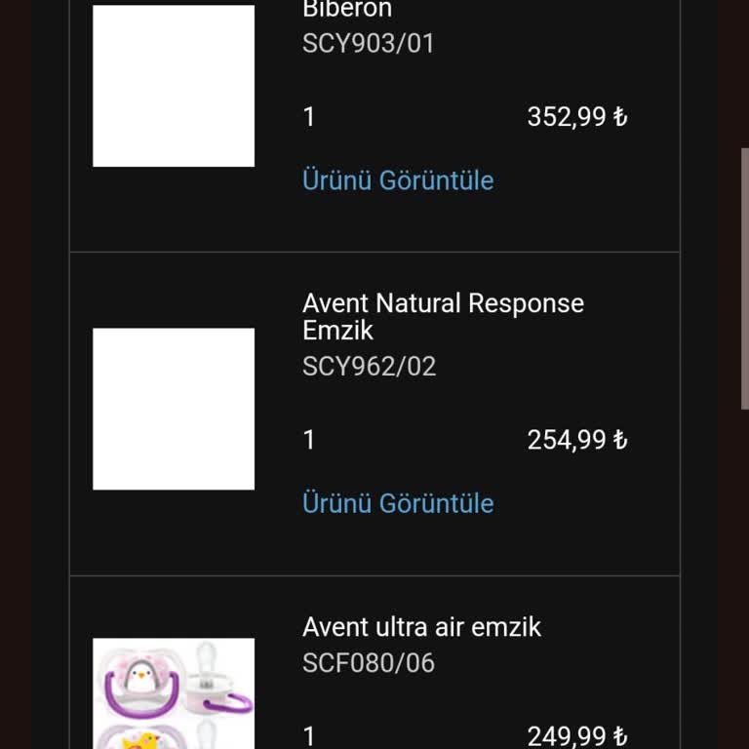Tap the 249,99 ₺ price
The height and width of the screenshot is (749, 749).
point(577,735)
